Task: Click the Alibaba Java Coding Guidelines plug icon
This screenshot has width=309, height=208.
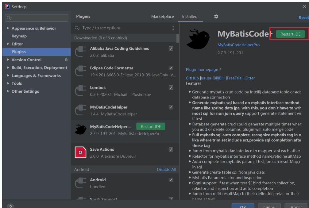Action: coord(80,52)
